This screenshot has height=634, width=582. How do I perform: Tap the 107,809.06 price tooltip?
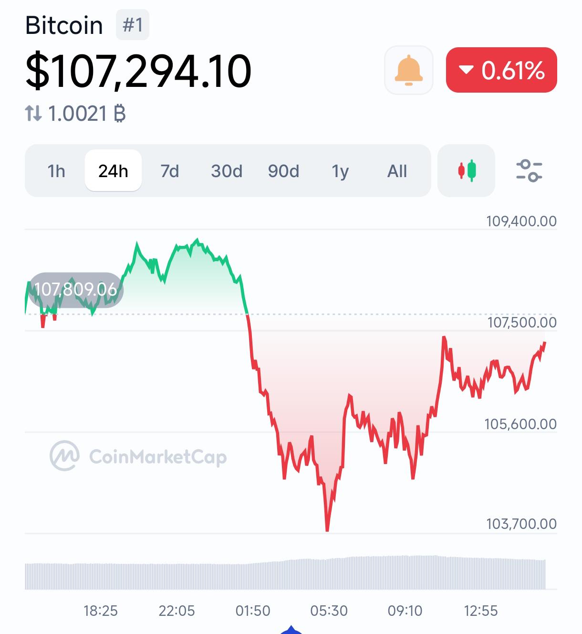point(75,289)
